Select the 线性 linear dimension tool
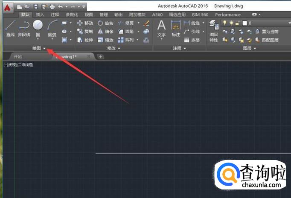291x198 pixels. pyautogui.click(x=192, y=23)
